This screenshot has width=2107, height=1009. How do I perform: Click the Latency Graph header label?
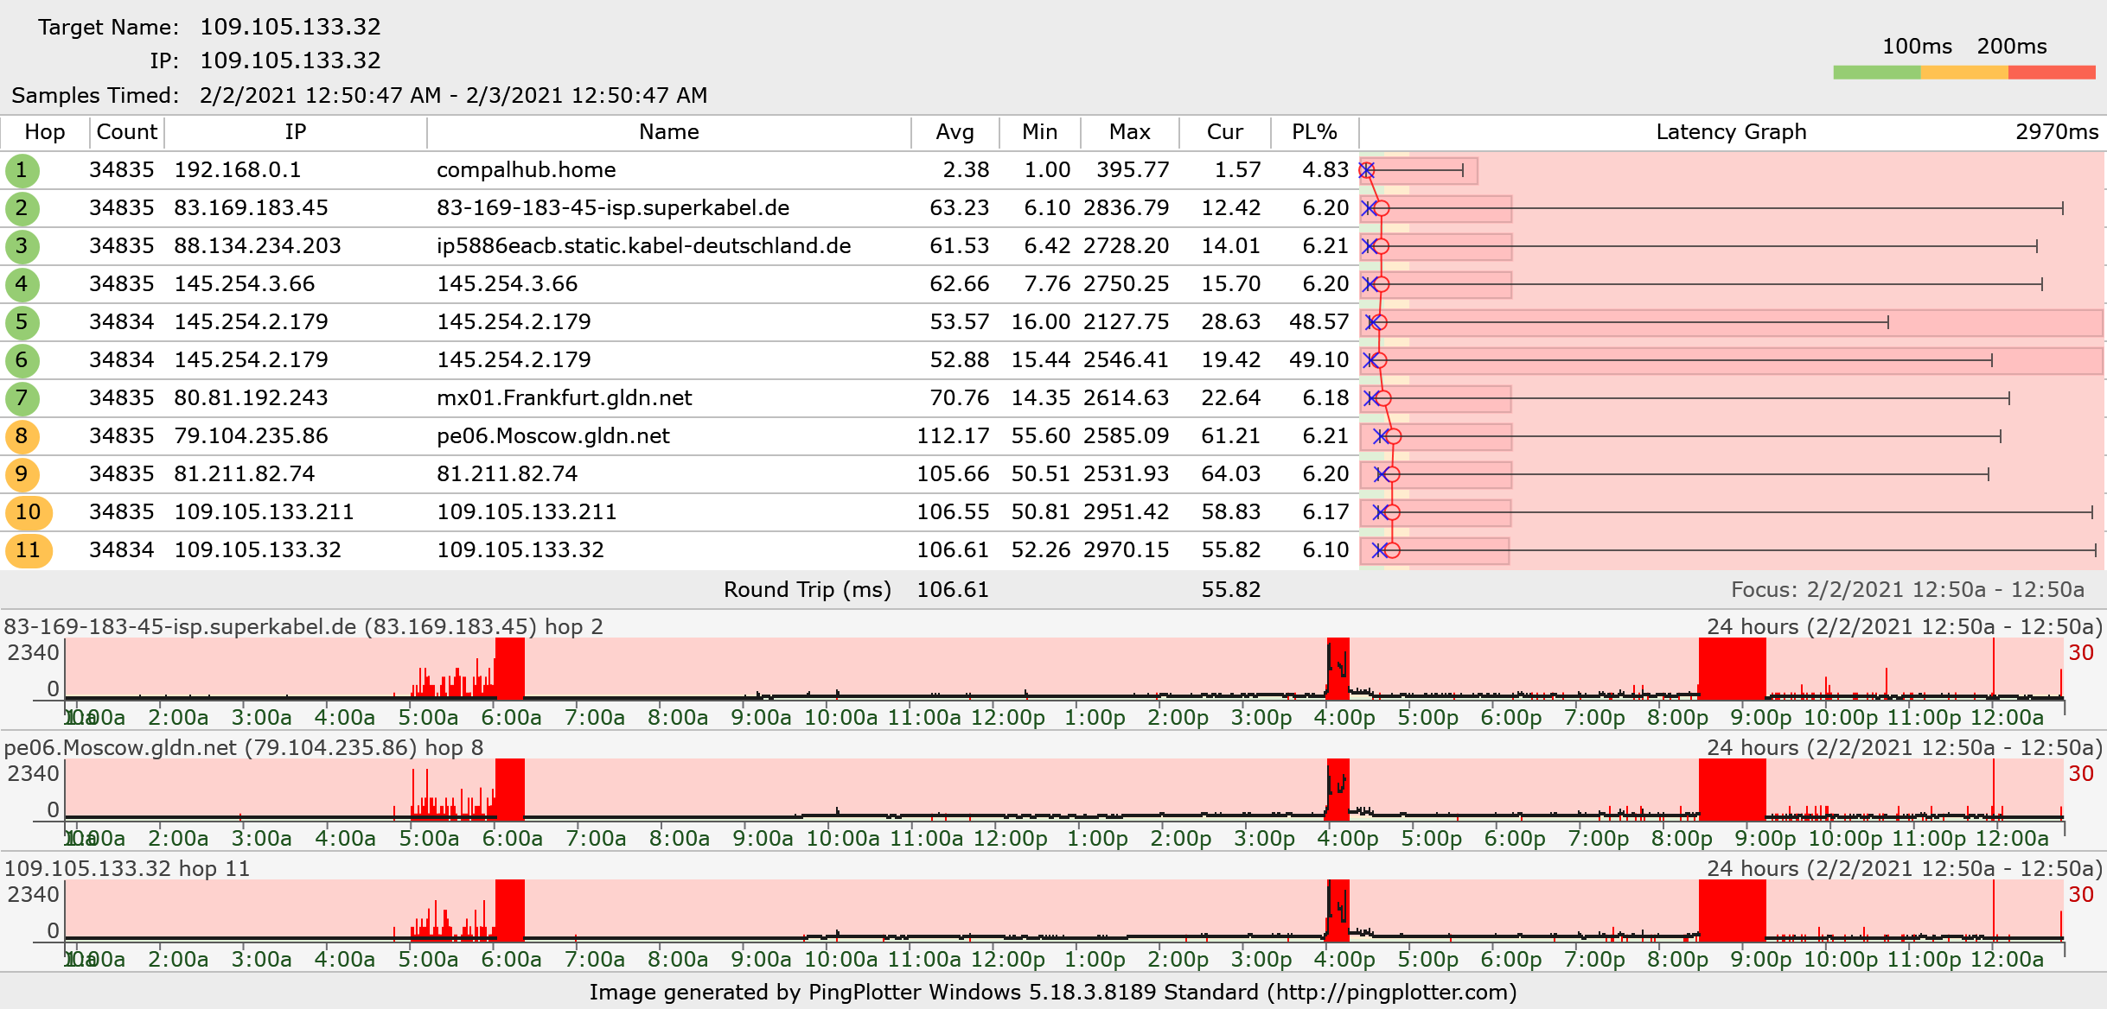(x=1731, y=132)
